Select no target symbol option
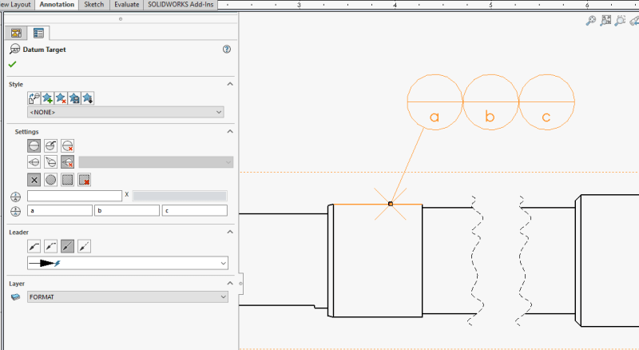639x350 pixels. tap(67, 145)
